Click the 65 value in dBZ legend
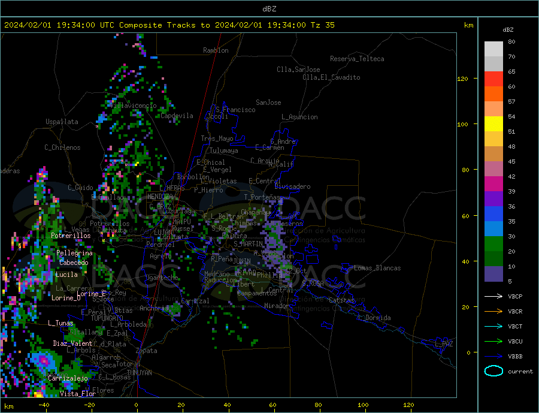Image resolution: width=539 pixels, height=413 pixels. pyautogui.click(x=511, y=71)
